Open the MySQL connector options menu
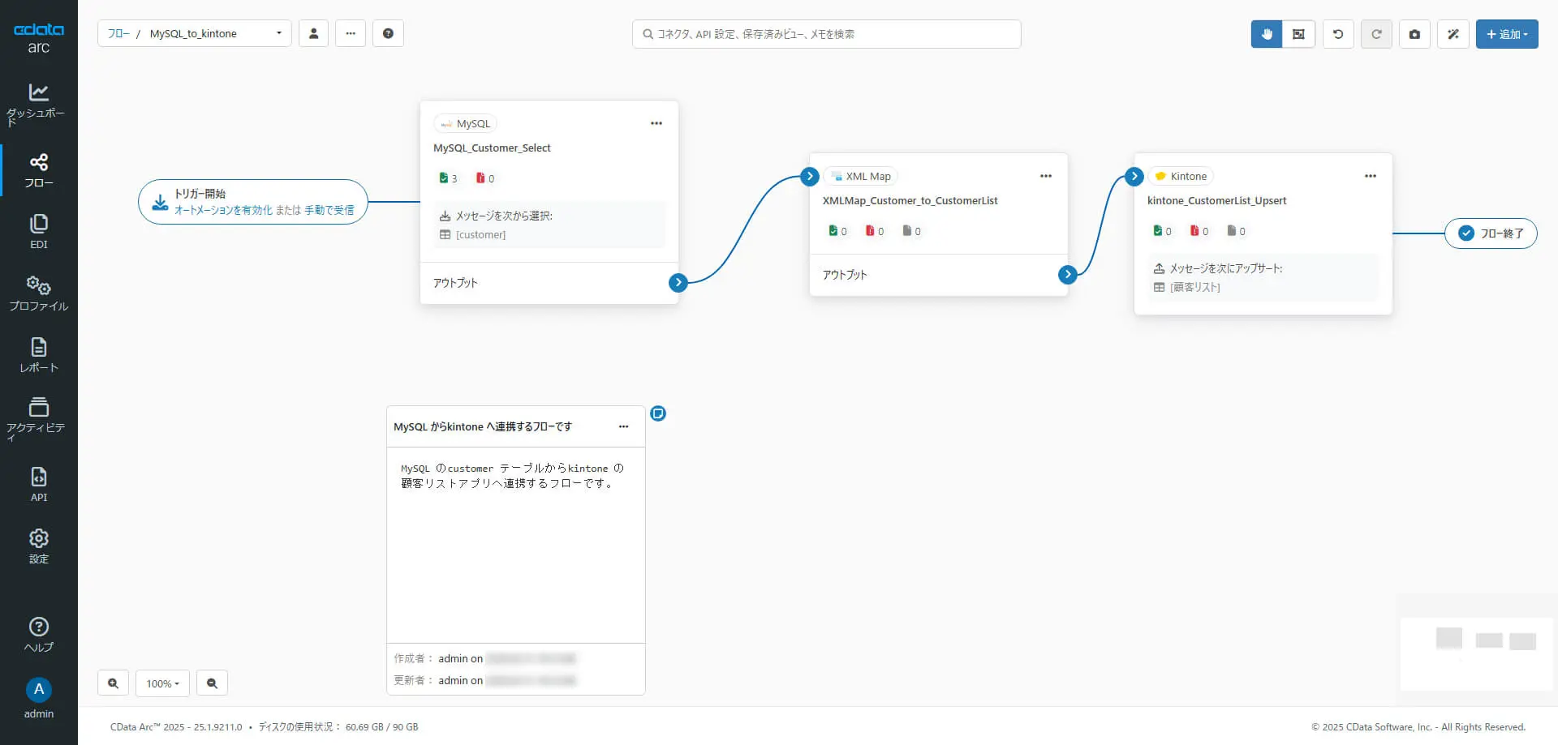Viewport: 1558px width, 745px height. tap(656, 123)
